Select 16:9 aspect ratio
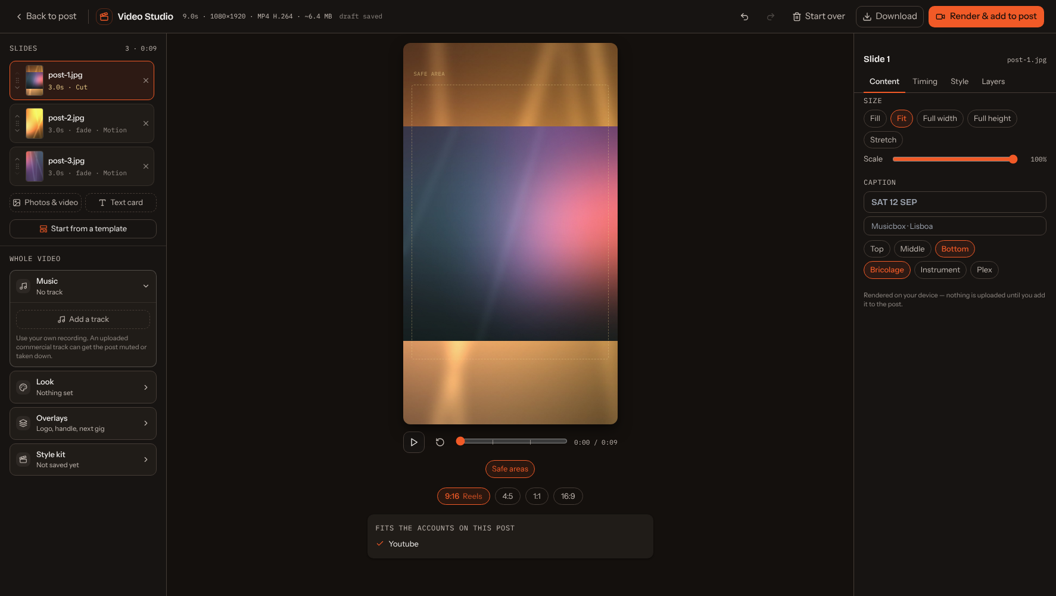Screen dimensions: 1056x596 click(568, 496)
